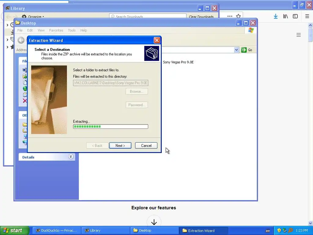
Task: Switch to Extraction Wizard taskbar button
Action: tap(203, 230)
